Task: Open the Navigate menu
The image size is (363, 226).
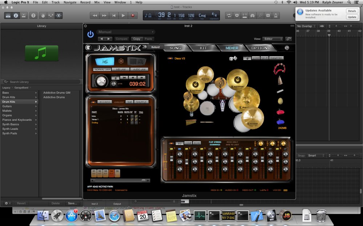Action: (x=70, y=2)
